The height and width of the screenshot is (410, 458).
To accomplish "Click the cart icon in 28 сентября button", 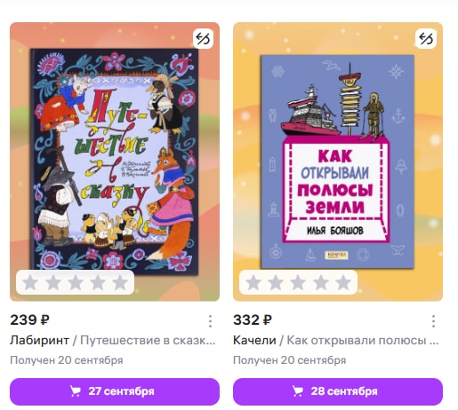I will 298,391.
